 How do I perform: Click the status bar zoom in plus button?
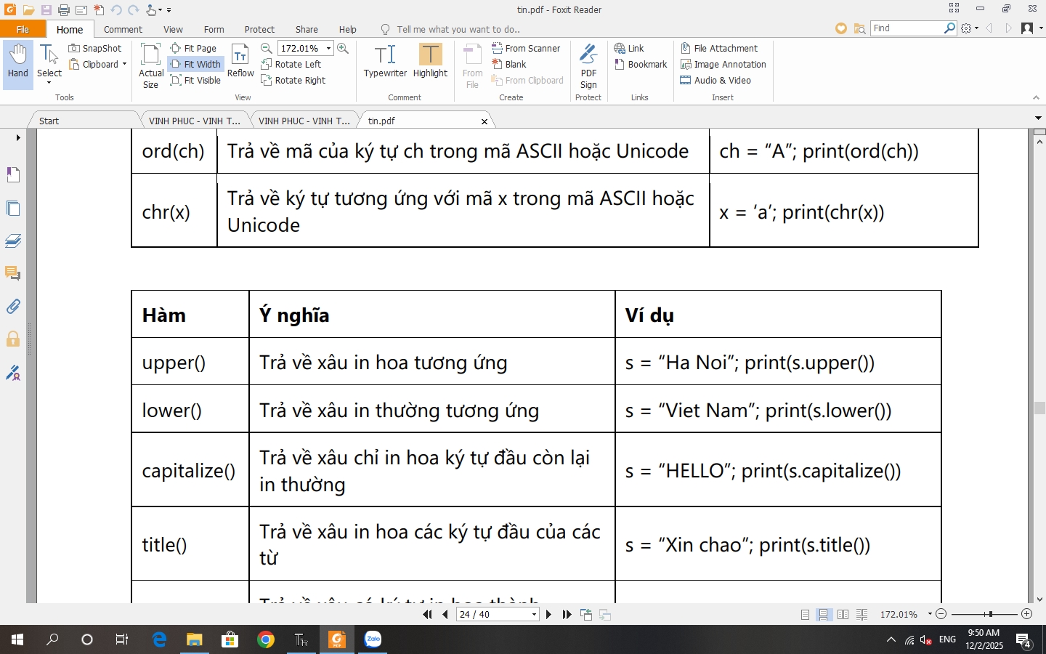tap(1026, 614)
